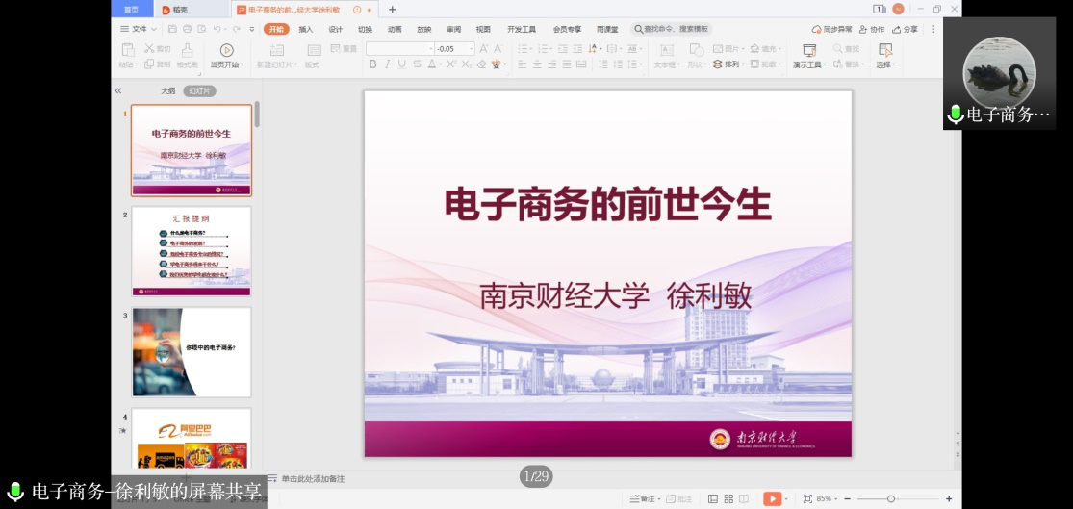Click the 粘贴 paste icon
This screenshot has height=509, width=1073.
tap(127, 49)
